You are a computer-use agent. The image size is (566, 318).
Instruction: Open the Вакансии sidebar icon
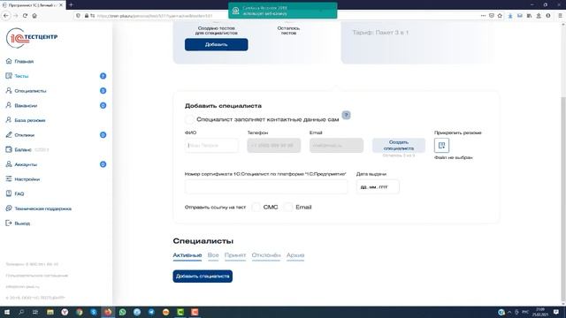click(x=9, y=105)
